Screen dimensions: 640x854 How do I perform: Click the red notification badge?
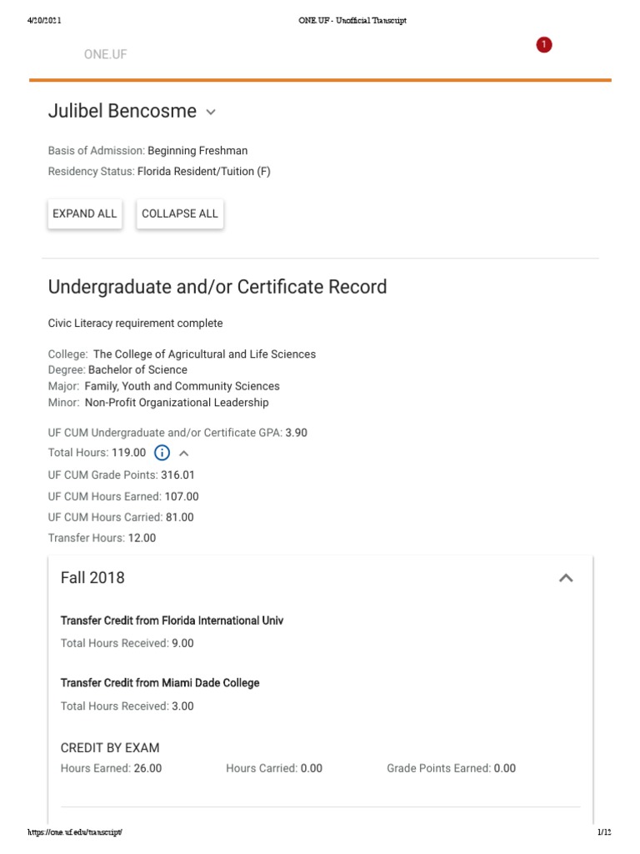click(544, 44)
